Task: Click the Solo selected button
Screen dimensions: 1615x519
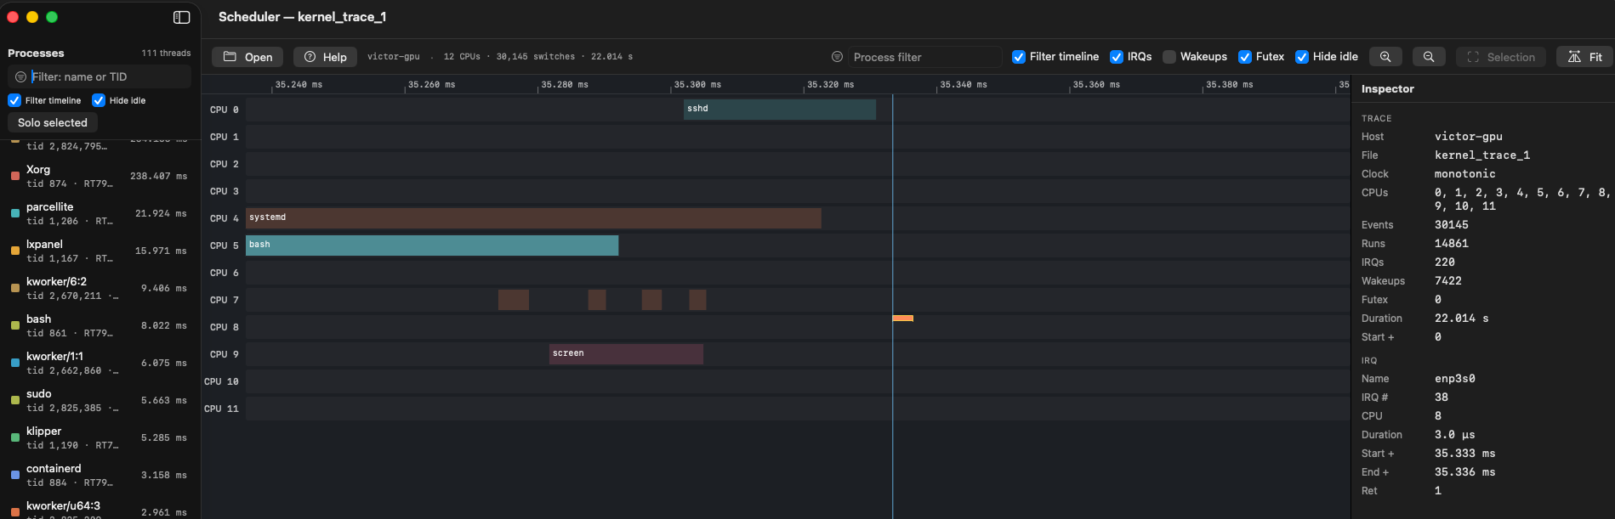Action: 53,122
